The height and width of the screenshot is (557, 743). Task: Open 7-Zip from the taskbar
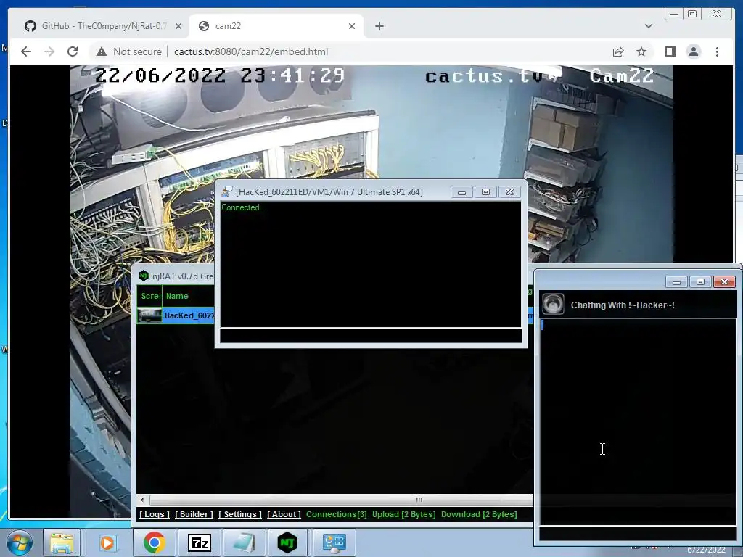(200, 542)
